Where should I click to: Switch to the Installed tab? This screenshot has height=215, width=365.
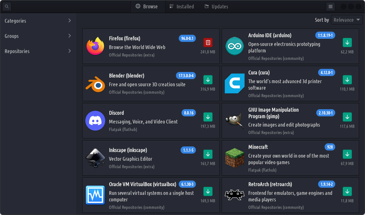pyautogui.click(x=182, y=7)
